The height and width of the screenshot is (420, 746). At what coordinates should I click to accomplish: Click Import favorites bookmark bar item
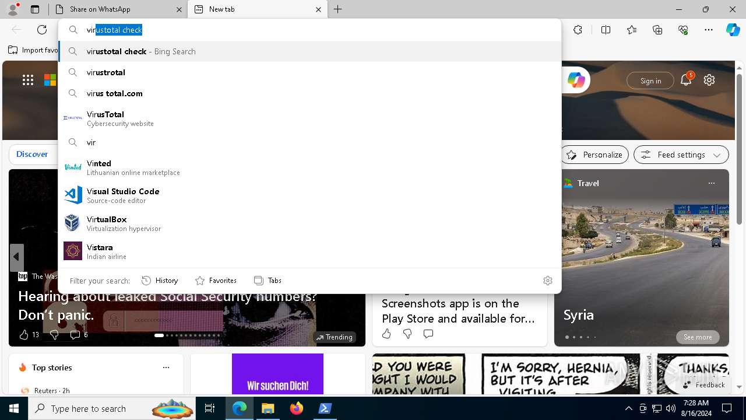(34, 50)
